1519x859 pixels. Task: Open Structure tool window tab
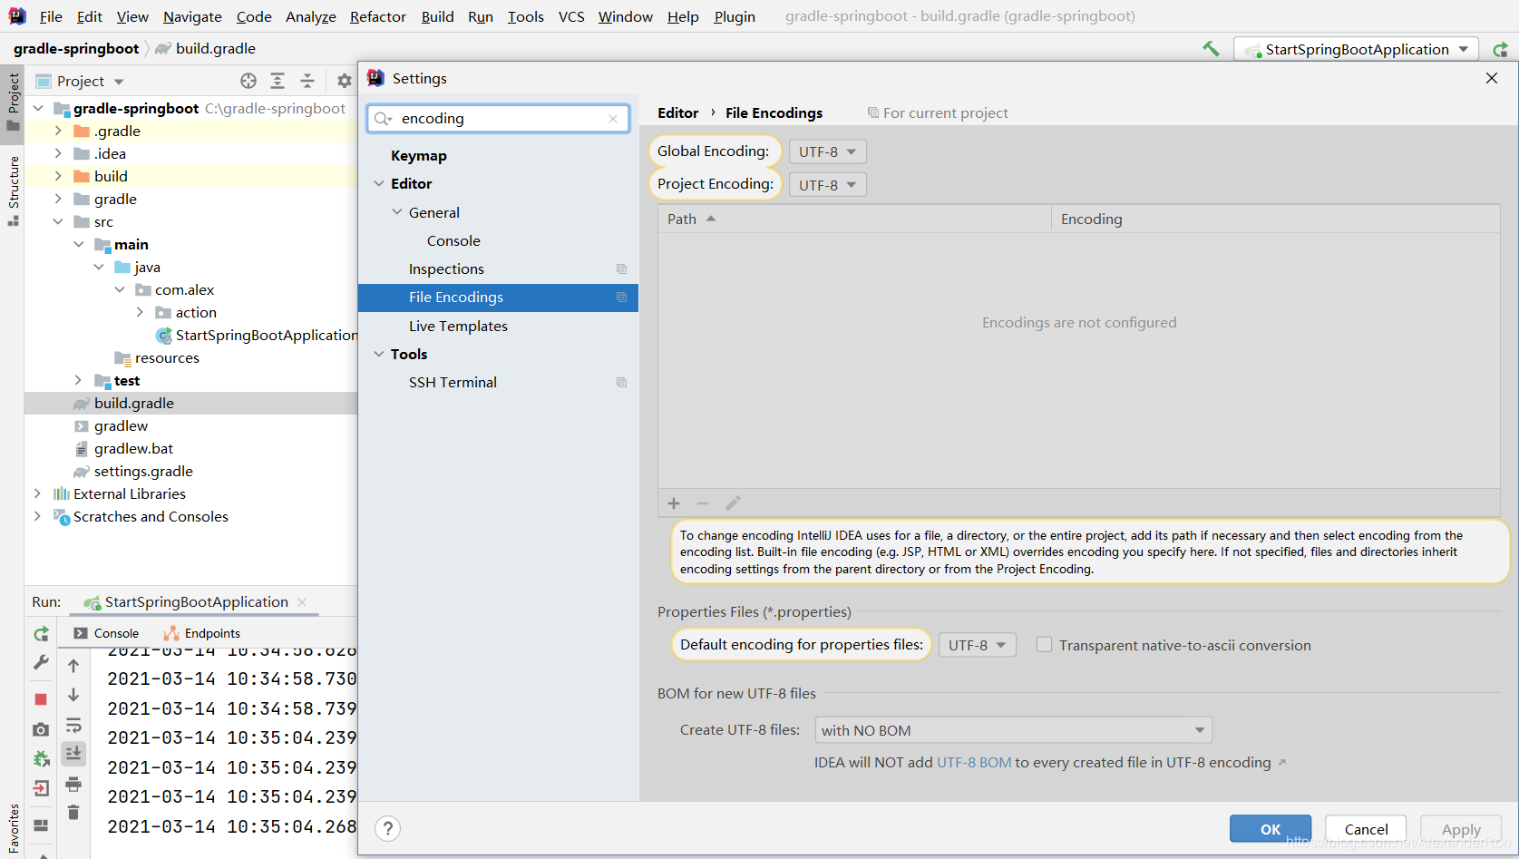point(13,191)
